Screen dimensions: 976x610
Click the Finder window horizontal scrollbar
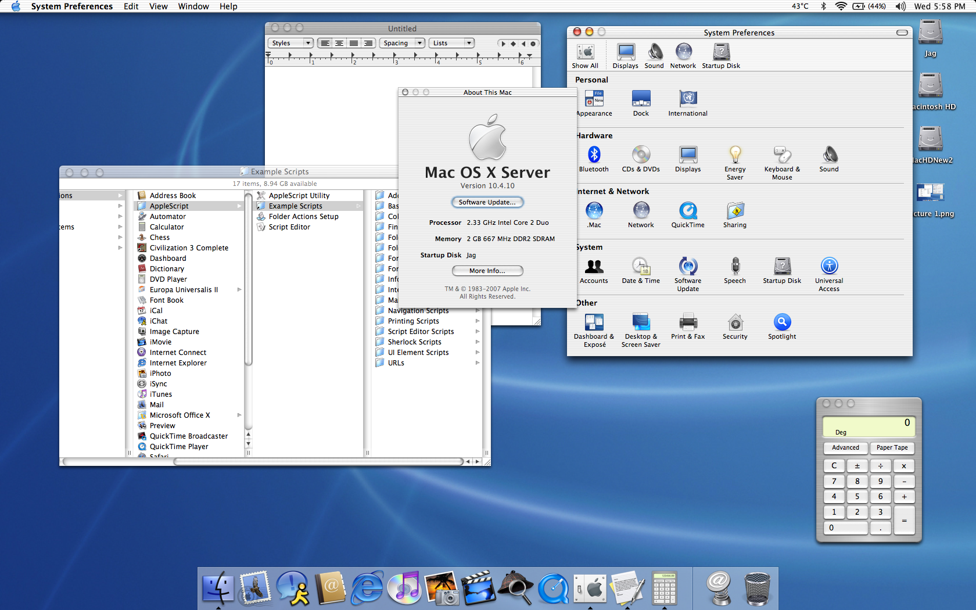click(x=318, y=461)
